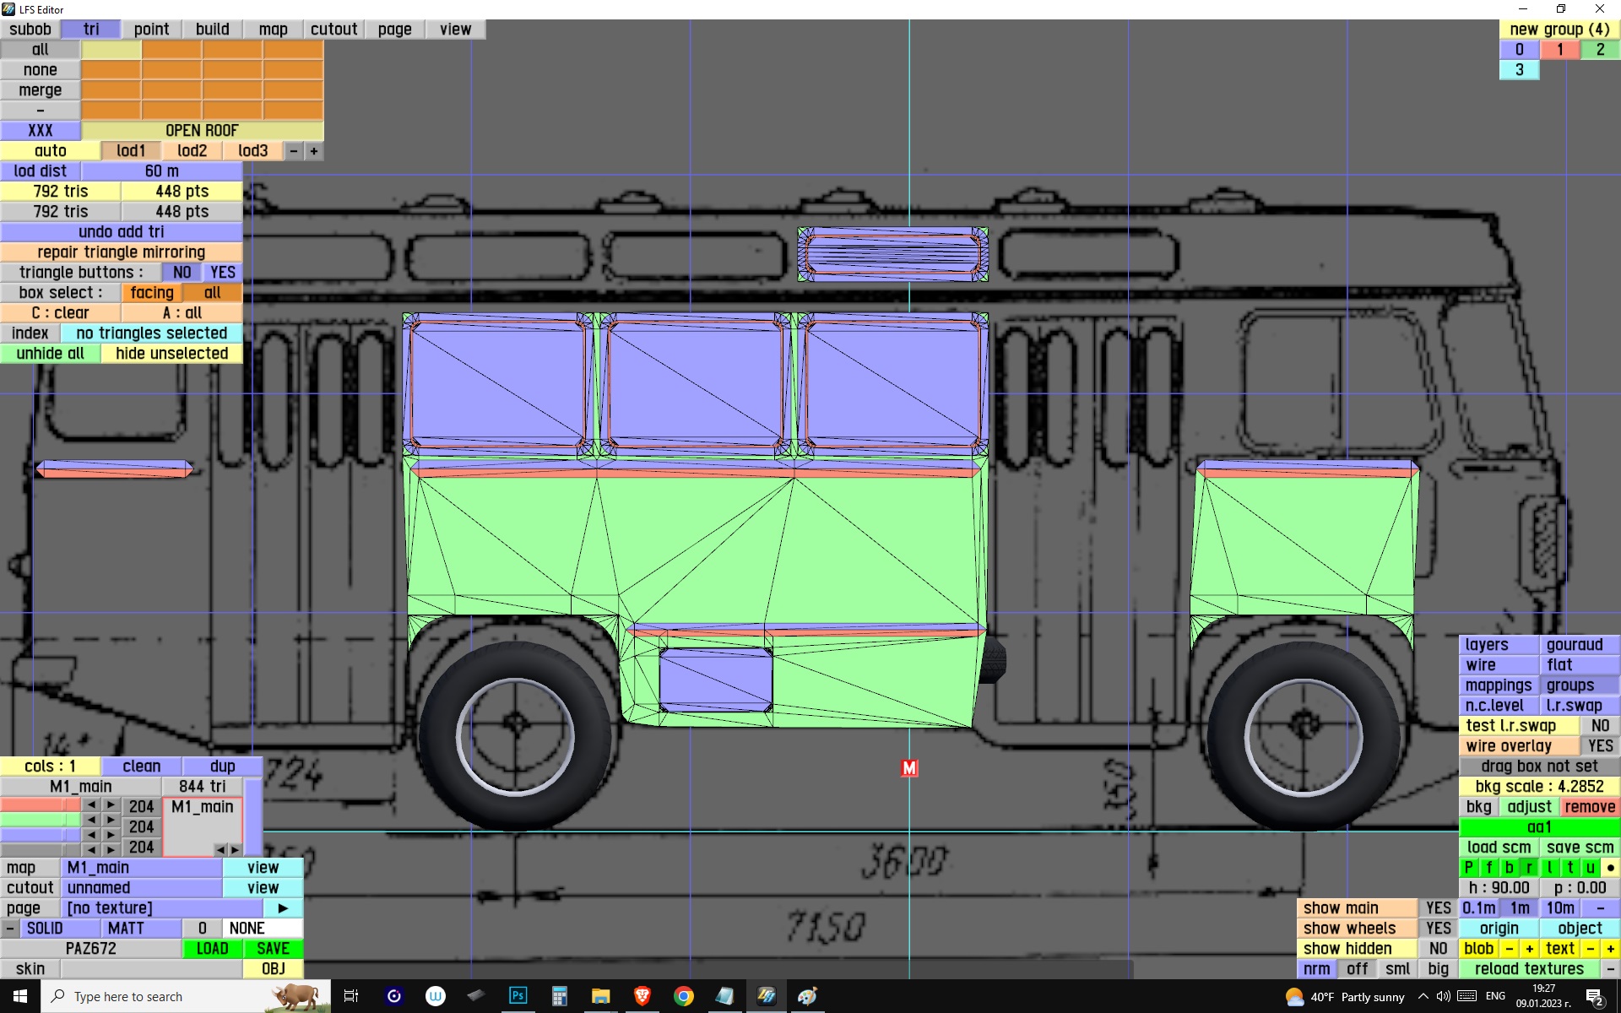Screen dimensions: 1621x1013
Task: Click the minus button left of SOLID
Action: click(9, 928)
